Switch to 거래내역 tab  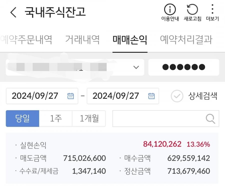pos(82,39)
